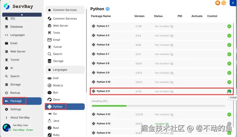237x137 pixels.
Task: Install Python 3.6 via green download icon
Action: pyautogui.click(x=229, y=45)
